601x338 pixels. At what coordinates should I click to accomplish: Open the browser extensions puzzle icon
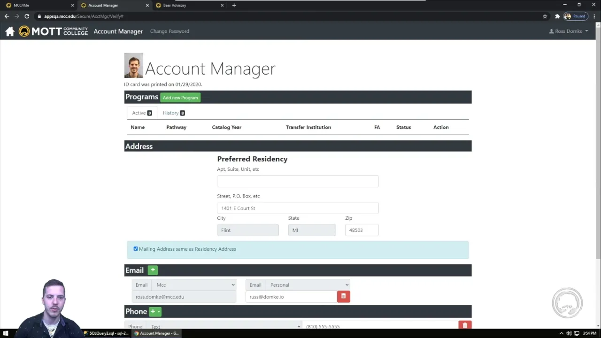pyautogui.click(x=557, y=16)
